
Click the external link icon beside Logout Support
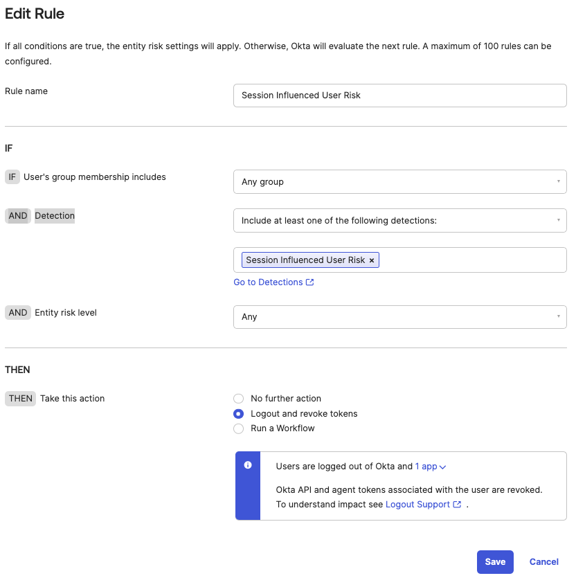point(457,505)
